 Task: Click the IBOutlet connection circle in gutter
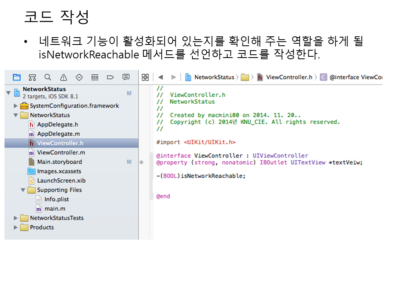142,163
